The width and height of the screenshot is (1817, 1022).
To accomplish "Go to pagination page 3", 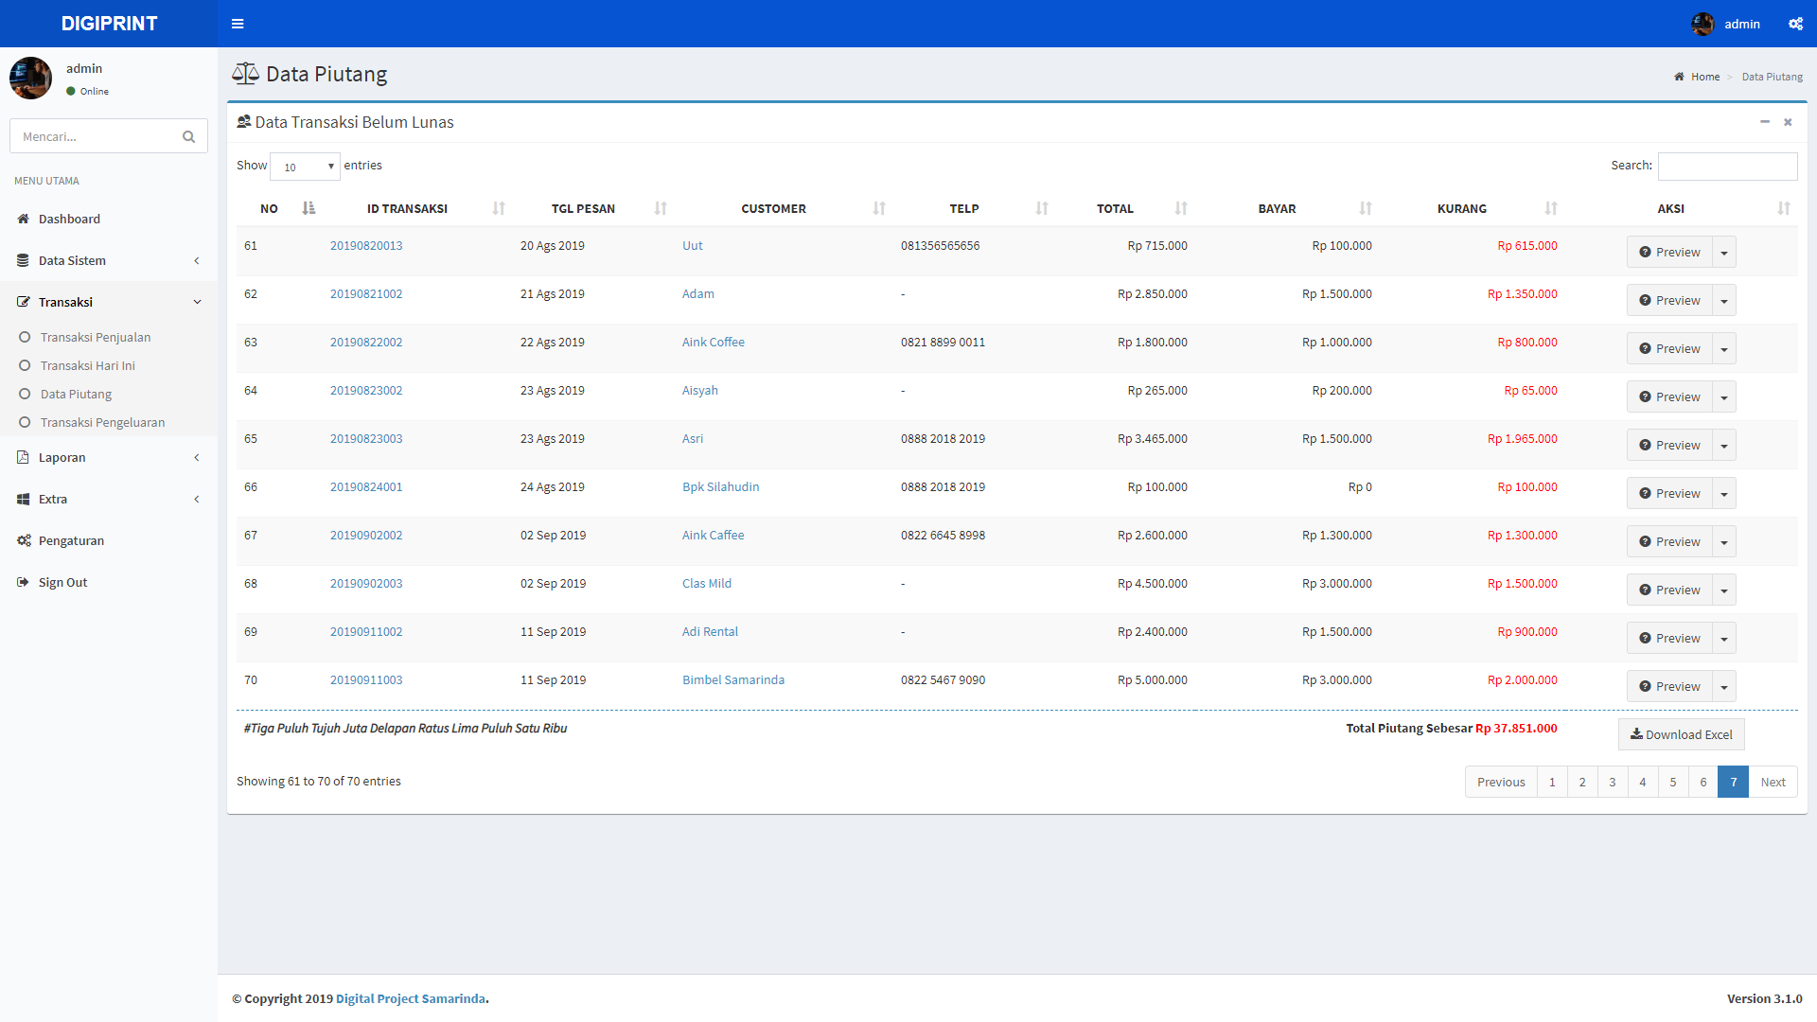I will coord(1612,782).
